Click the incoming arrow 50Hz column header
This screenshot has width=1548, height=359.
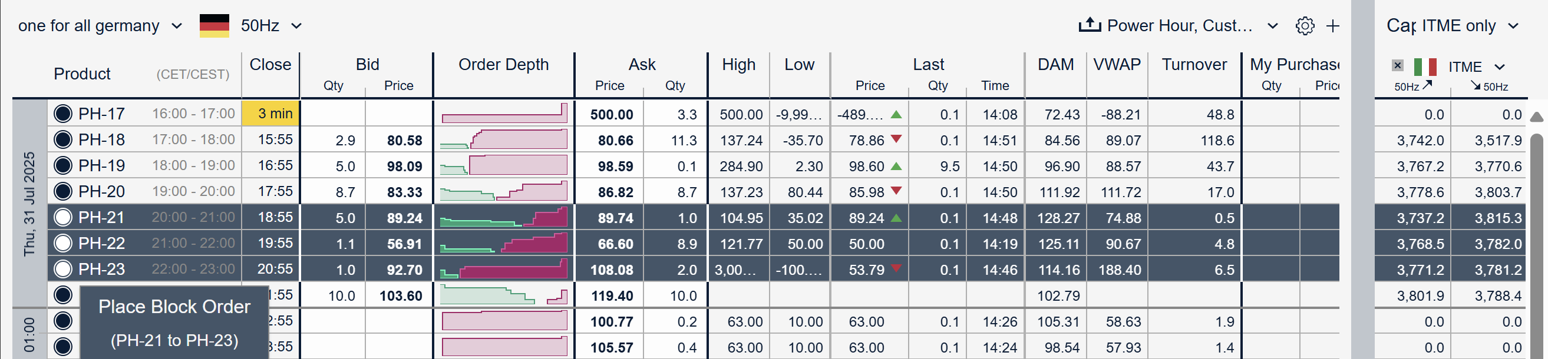(1489, 86)
